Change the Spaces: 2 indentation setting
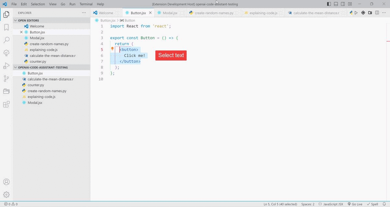This screenshot has height=207, width=390. (x=308, y=204)
